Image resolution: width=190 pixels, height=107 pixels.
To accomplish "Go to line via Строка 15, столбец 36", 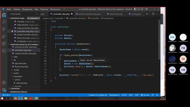I will pyautogui.click(x=98, y=95).
